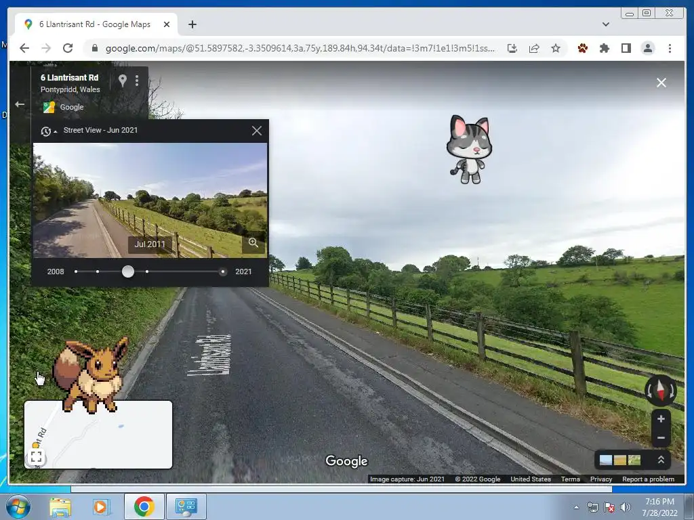The width and height of the screenshot is (694, 520).
Task: Open the address card three-dot options
Action: [x=137, y=80]
